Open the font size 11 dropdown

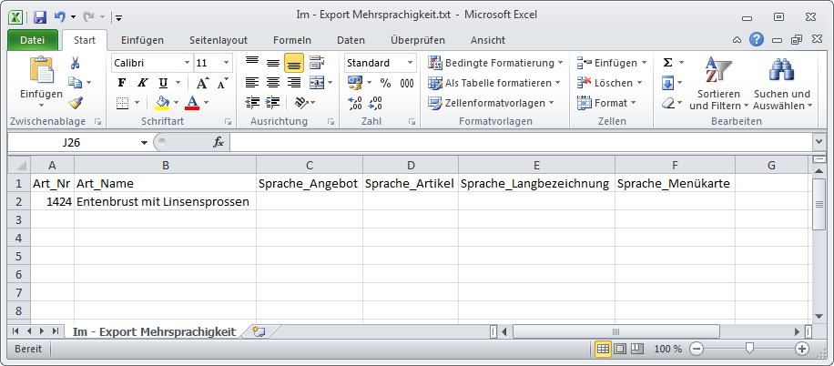click(226, 63)
